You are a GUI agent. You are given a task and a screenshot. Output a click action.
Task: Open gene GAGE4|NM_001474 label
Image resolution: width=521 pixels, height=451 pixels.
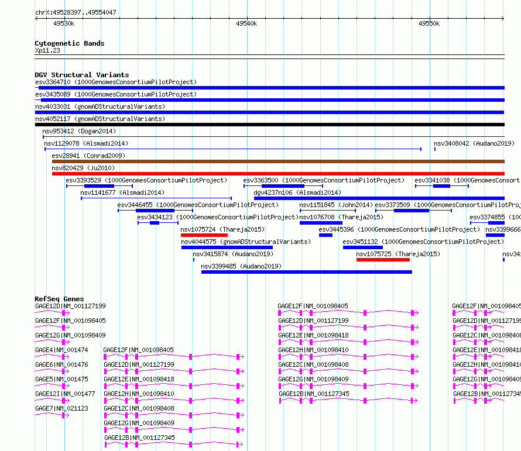coord(61,350)
